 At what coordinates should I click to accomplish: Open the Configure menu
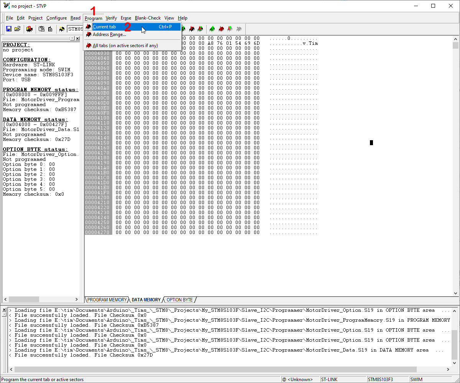point(57,18)
